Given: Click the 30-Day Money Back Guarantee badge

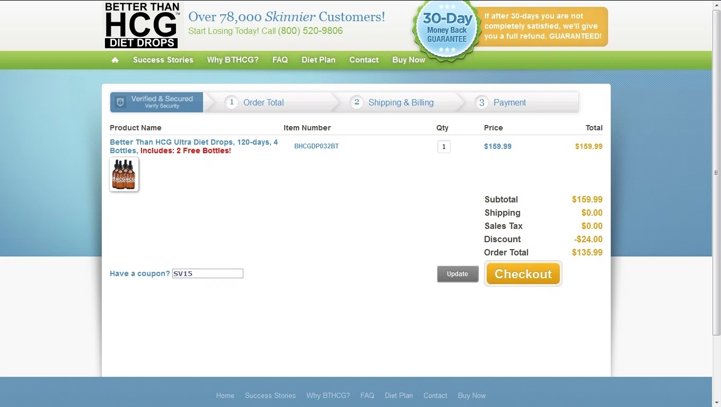Looking at the screenshot, I should point(447,30).
